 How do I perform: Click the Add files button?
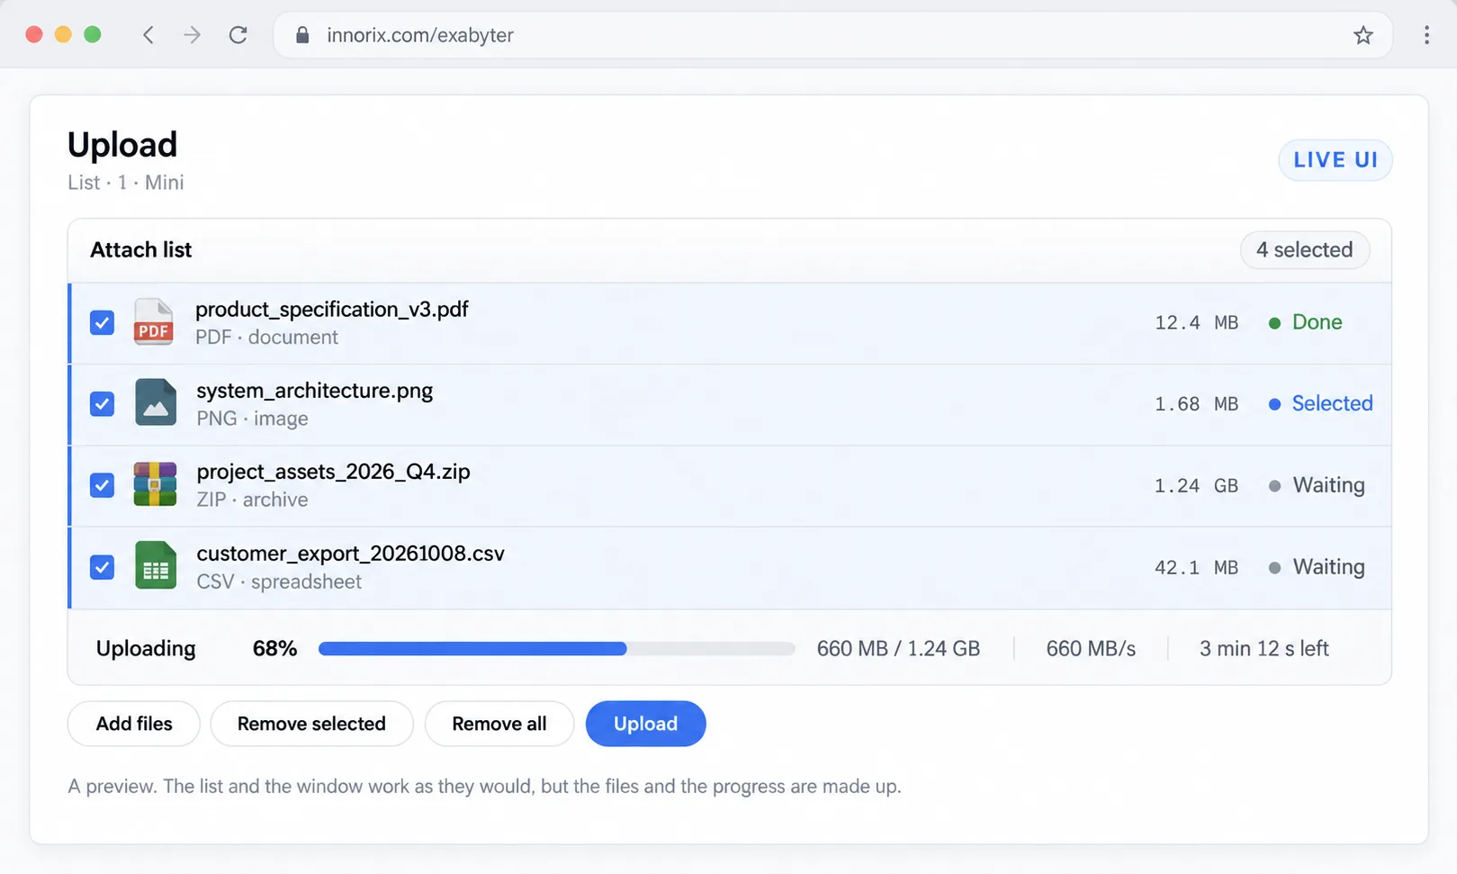(134, 724)
